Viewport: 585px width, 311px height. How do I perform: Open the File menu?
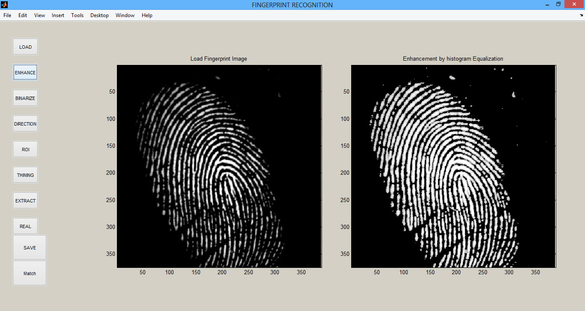7,15
